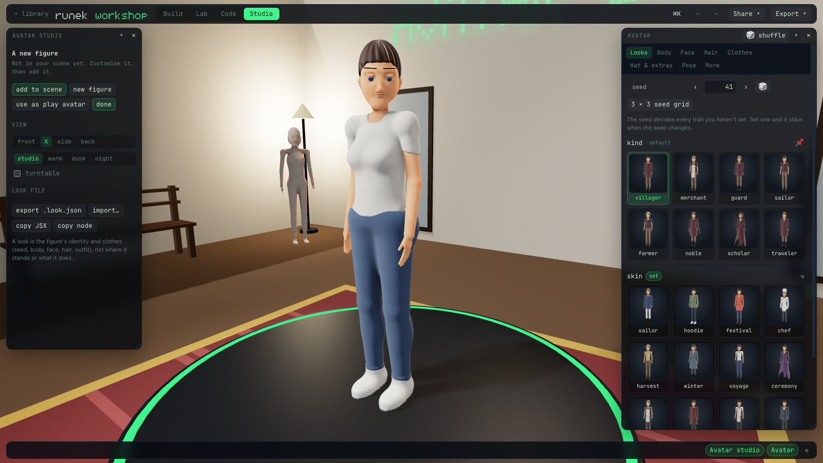823x463 pixels.
Task: Click the dice icon next to the seed field
Action: [763, 87]
